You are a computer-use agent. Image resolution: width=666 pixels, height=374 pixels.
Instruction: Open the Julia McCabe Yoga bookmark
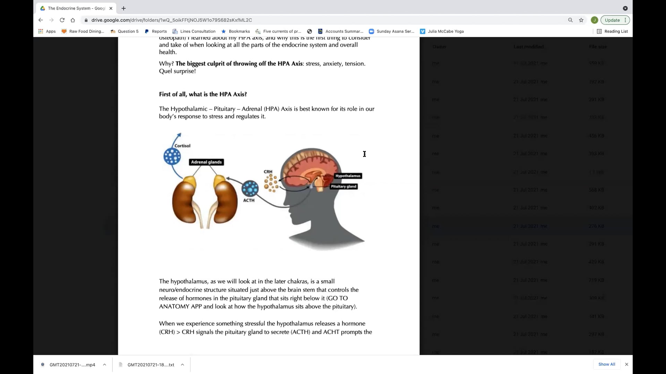[x=442, y=31]
